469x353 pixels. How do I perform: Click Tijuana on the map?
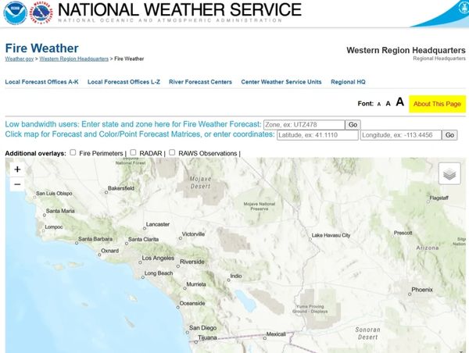pyautogui.click(x=207, y=337)
